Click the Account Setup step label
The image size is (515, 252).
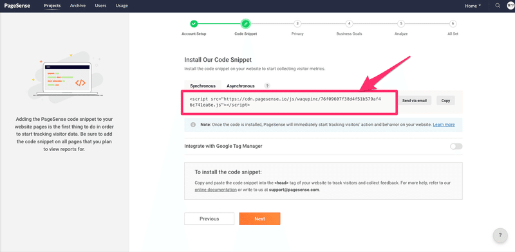click(x=194, y=34)
